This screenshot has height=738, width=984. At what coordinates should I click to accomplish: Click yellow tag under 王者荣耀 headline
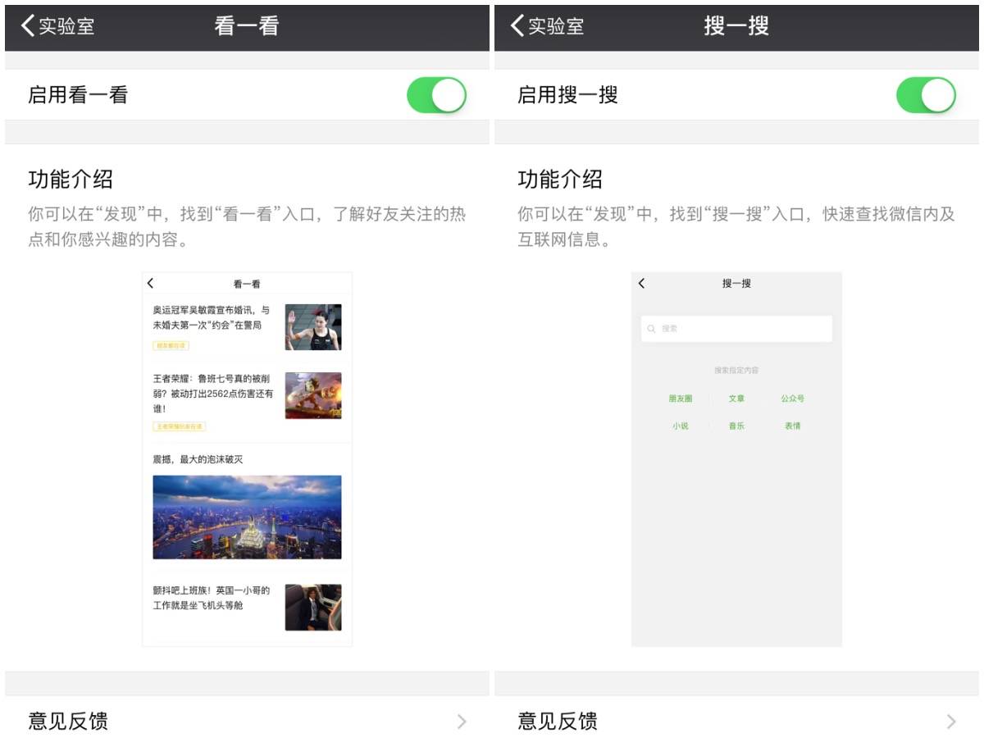point(179,426)
